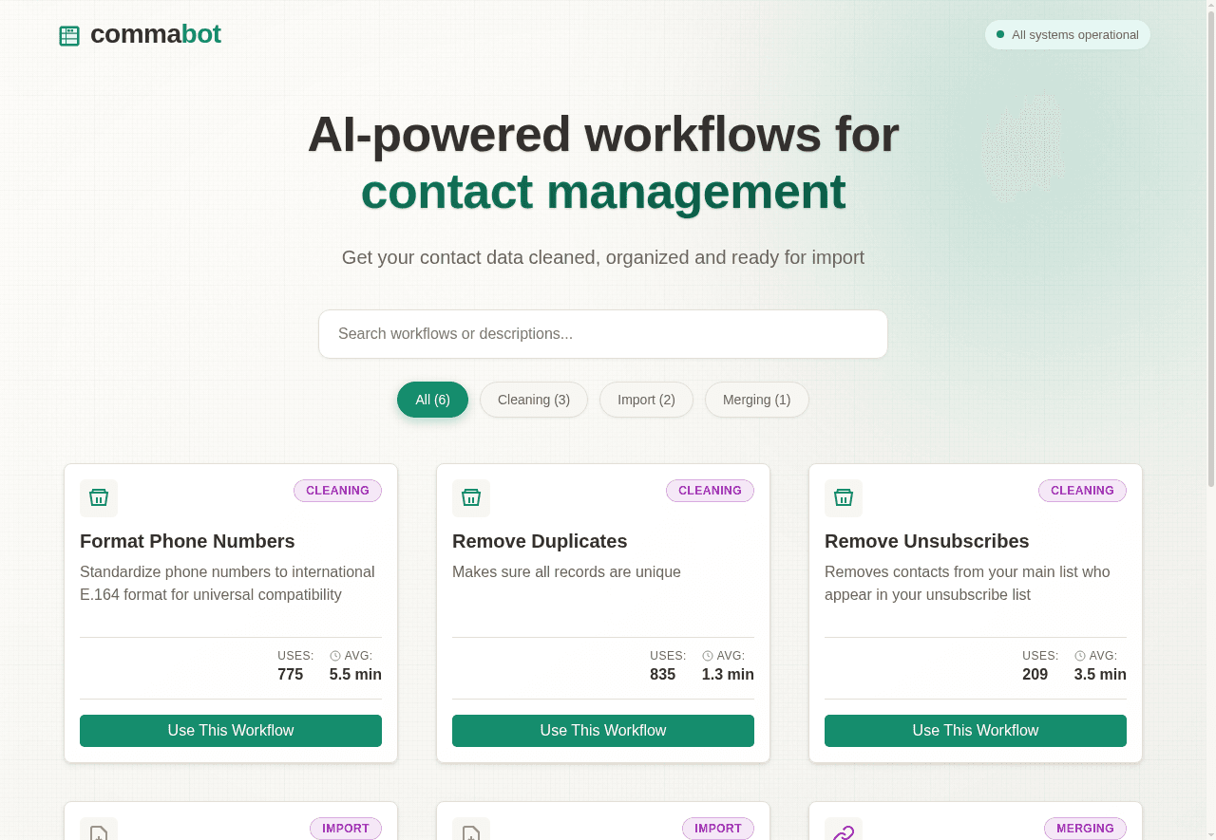Click the Remove Duplicates basket icon
This screenshot has width=1216, height=840.
point(471,497)
